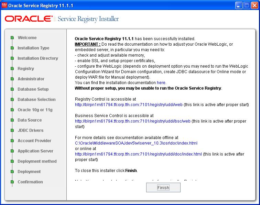Click the 11g application icon in title bar
Screen dimensions: 260x205
click(x=4, y=5)
